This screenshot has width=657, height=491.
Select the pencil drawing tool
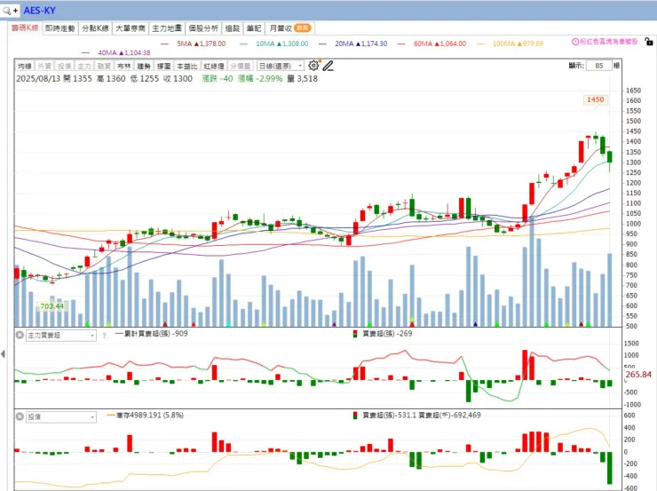click(x=328, y=66)
